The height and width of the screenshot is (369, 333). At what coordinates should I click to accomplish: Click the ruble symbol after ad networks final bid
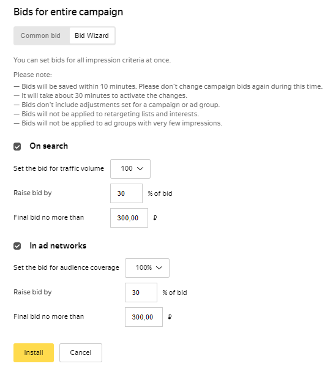click(x=170, y=317)
